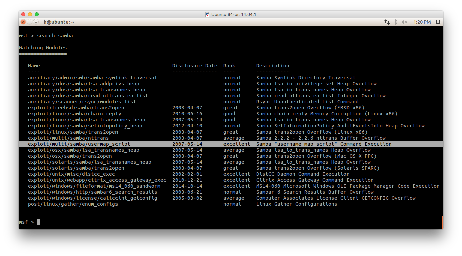This screenshot has width=462, height=256.
Task: Open the system settings gear menu
Action: (438, 22)
